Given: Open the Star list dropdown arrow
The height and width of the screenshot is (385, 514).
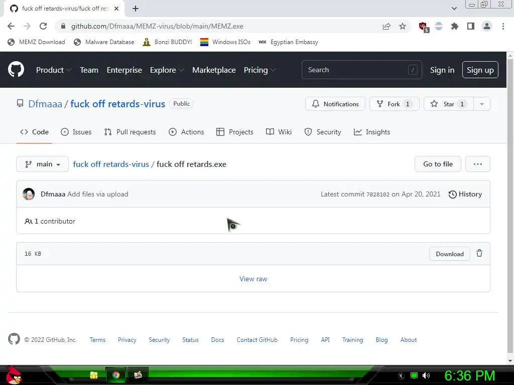Looking at the screenshot, I should [481, 104].
